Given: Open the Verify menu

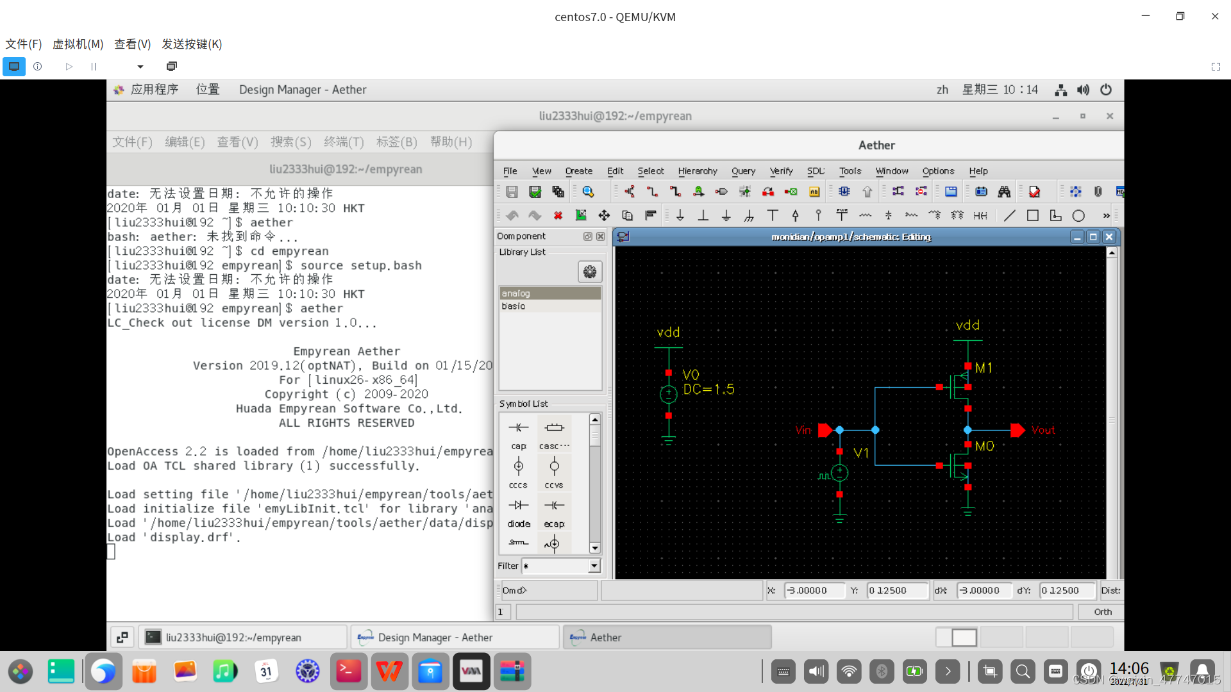Looking at the screenshot, I should point(781,171).
